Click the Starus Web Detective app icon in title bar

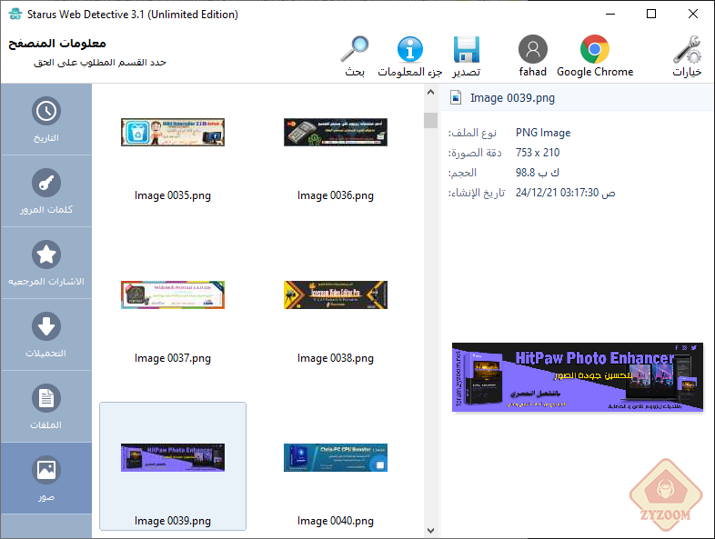tap(15, 15)
